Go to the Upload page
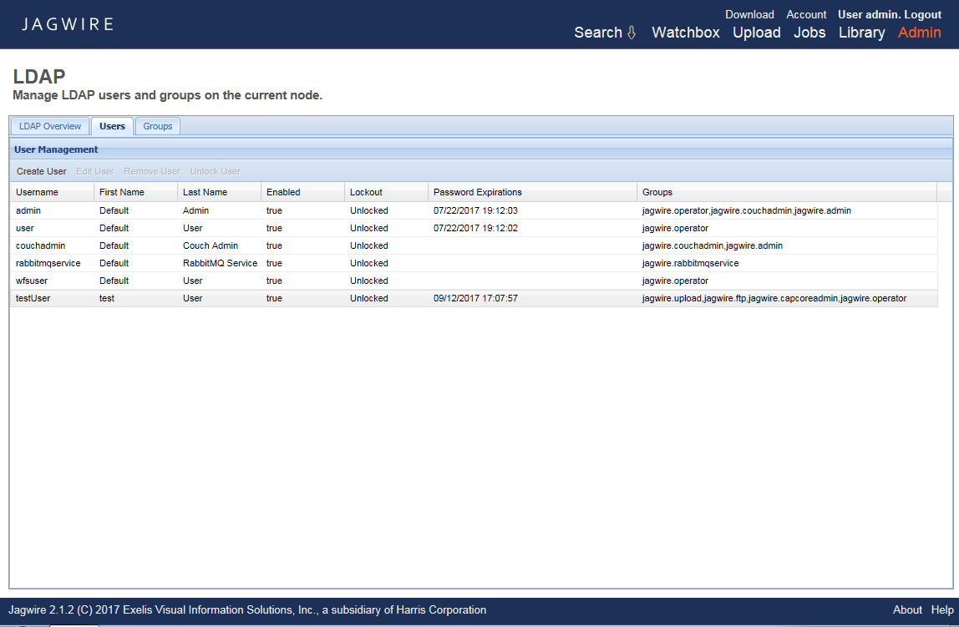This screenshot has height=627, width=959. [756, 33]
